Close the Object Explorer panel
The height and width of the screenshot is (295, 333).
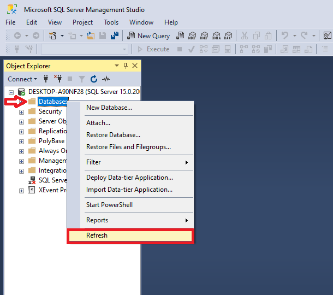[x=135, y=66]
